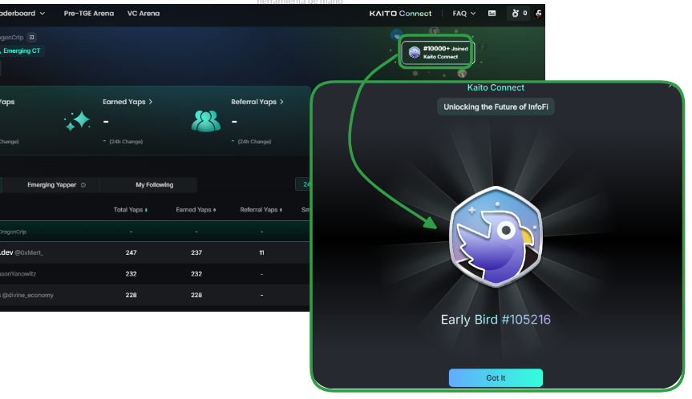The height and width of the screenshot is (399, 692).
Task: Click Total Yaps 232 in second row
Action: (131, 274)
